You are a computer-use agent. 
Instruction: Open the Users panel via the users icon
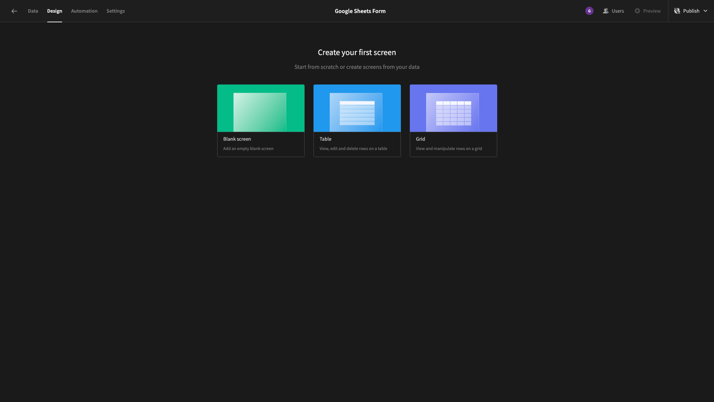point(607,11)
